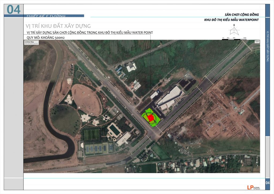The image size is (274, 194).
Task: Click the map scale bar
Action: click(234, 38)
